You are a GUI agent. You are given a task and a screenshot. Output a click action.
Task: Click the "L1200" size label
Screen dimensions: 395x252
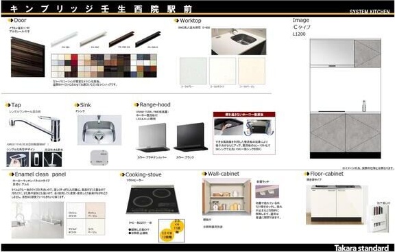coord(299,34)
